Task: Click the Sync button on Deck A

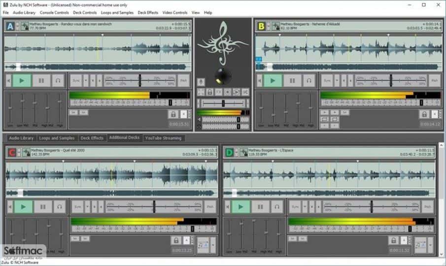Action: (x=76, y=81)
